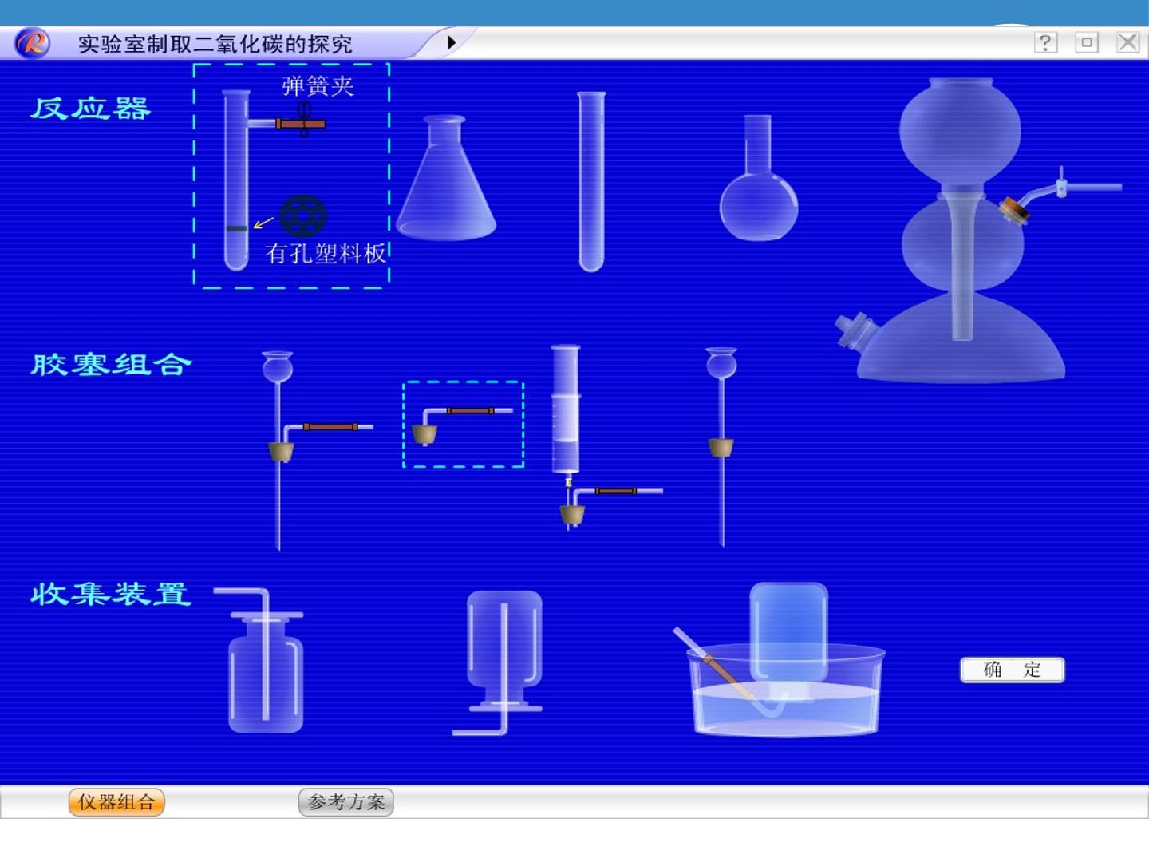
Task: Click the play arrow beside the title
Action: tap(452, 42)
